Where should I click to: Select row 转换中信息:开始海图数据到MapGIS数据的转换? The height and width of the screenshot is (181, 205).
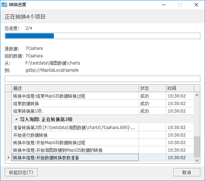[103, 150]
